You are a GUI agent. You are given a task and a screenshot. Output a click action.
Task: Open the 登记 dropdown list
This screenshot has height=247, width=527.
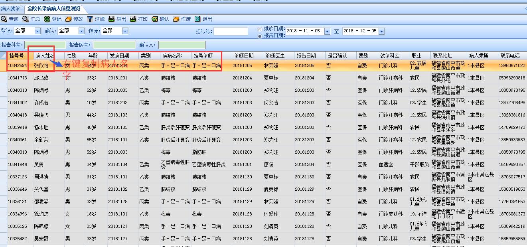pos(38,31)
